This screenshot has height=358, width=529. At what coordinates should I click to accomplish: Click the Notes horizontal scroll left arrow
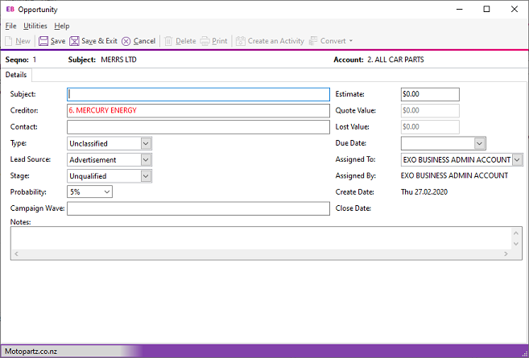(16, 254)
